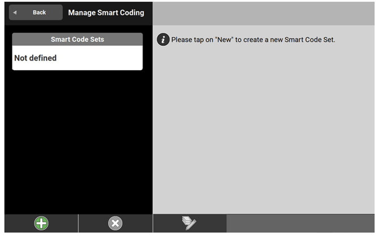Go back using the Back button
This screenshot has height=237, width=379.
pos(36,12)
